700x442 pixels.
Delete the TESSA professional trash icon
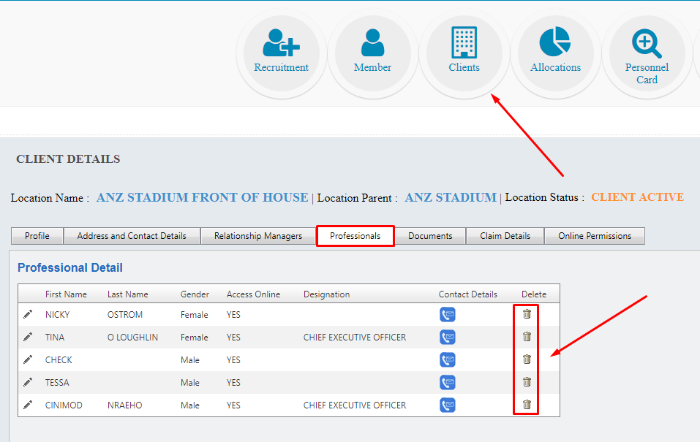click(x=527, y=382)
